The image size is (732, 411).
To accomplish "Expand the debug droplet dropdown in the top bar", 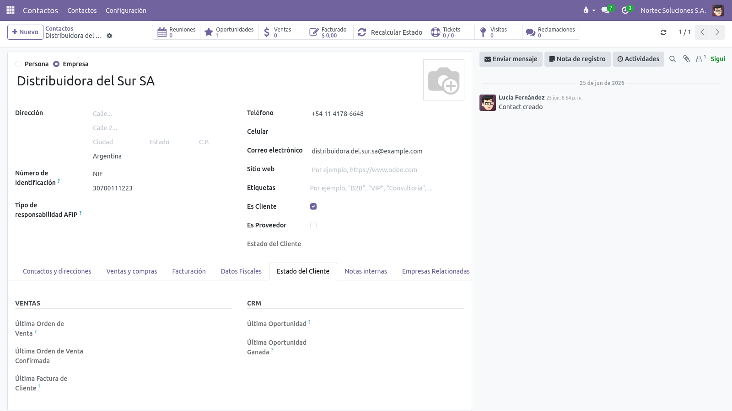I will click(589, 10).
